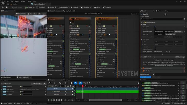Viewport: 187px width, 105px height.
Task: Click the Browse to asset icon
Action: 7,7
